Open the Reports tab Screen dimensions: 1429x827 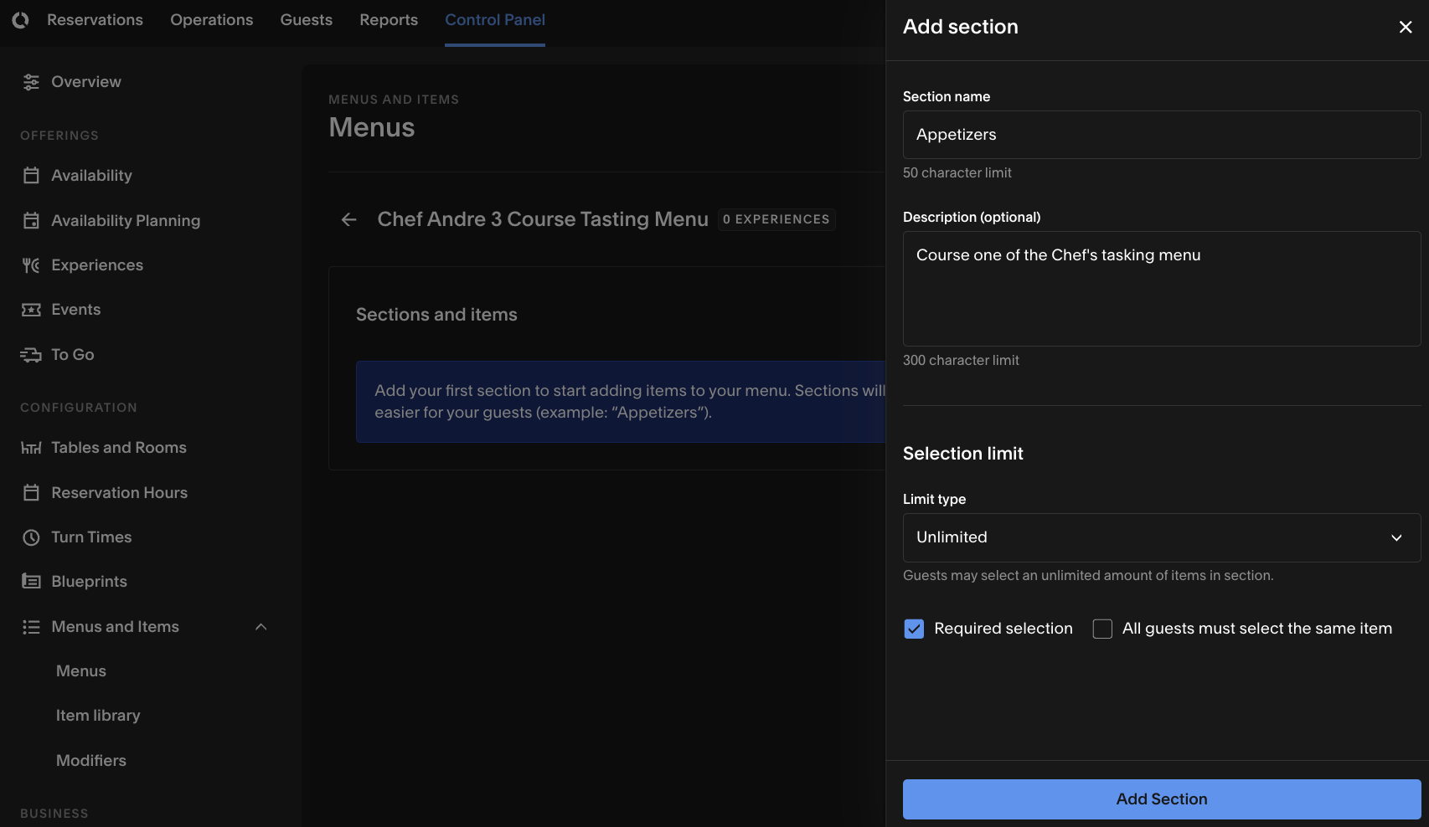click(x=389, y=20)
